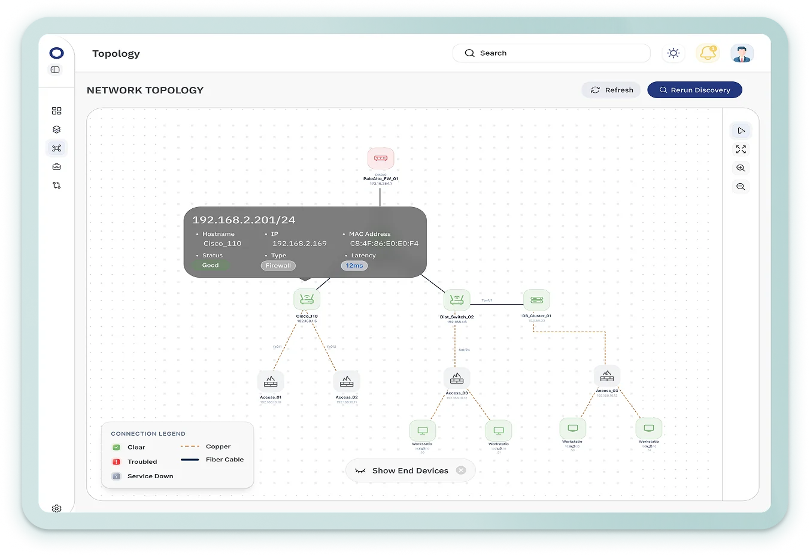Toggle light theme sun icon
This screenshot has width=810, height=556.
point(674,53)
